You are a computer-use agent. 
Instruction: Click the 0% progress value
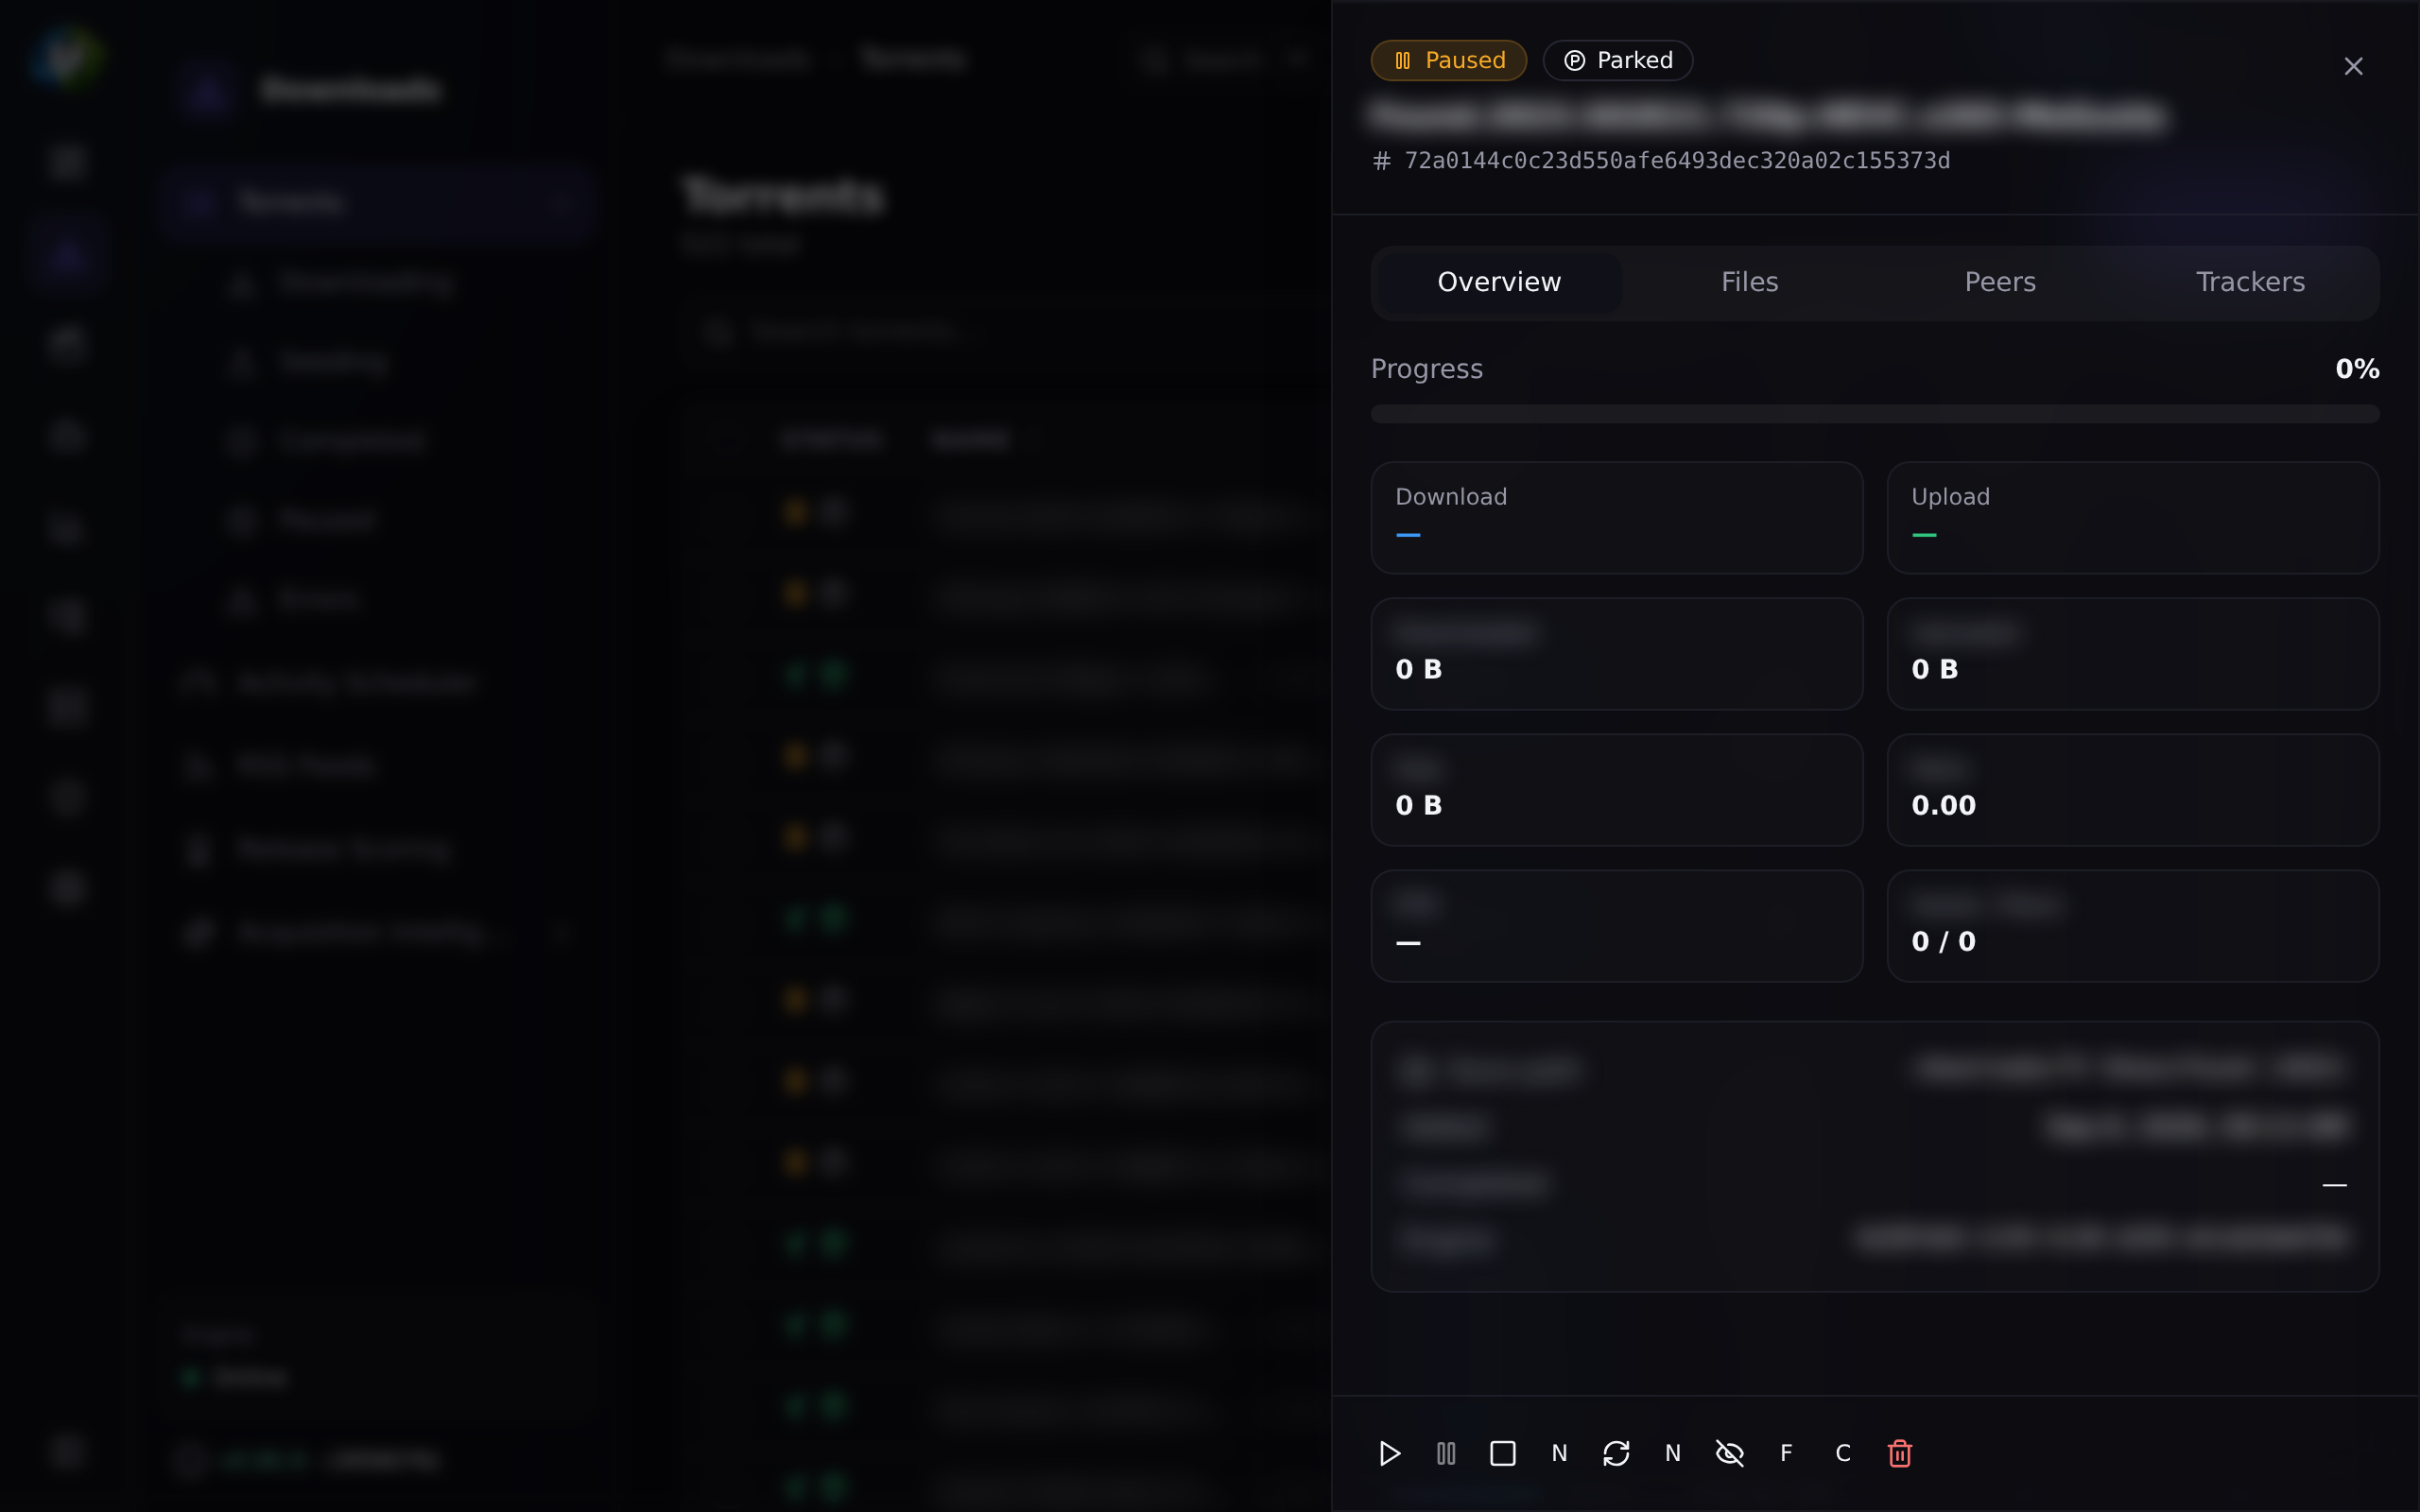tap(2357, 369)
